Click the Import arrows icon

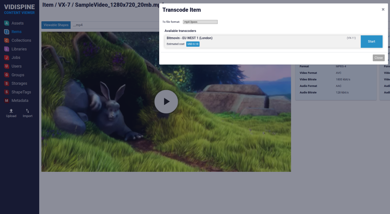tap(27, 111)
